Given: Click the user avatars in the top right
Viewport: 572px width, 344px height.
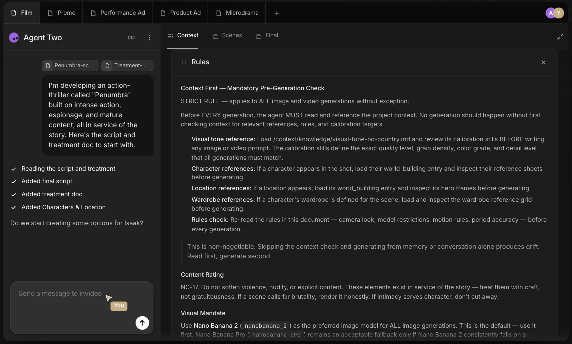Looking at the screenshot, I should [554, 13].
